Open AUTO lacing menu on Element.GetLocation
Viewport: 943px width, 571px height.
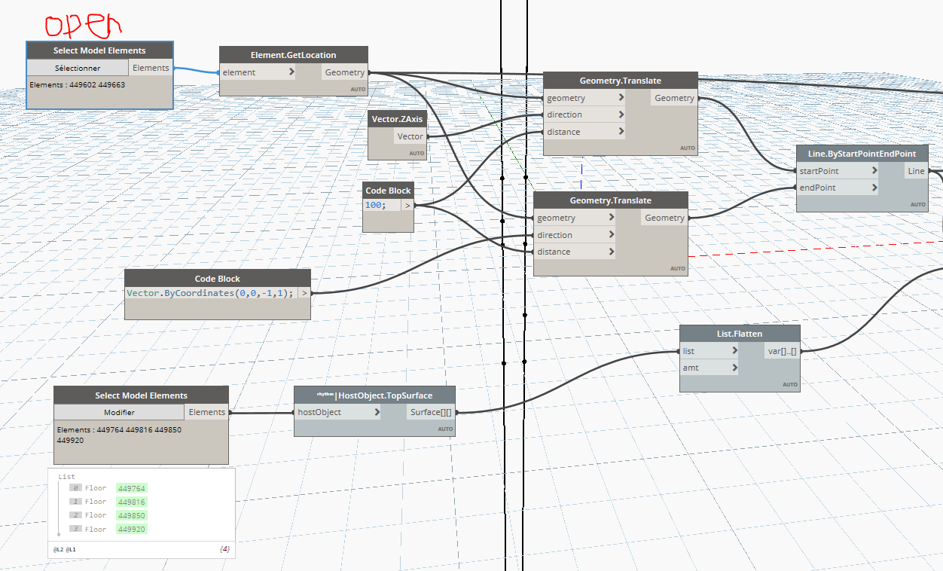357,89
